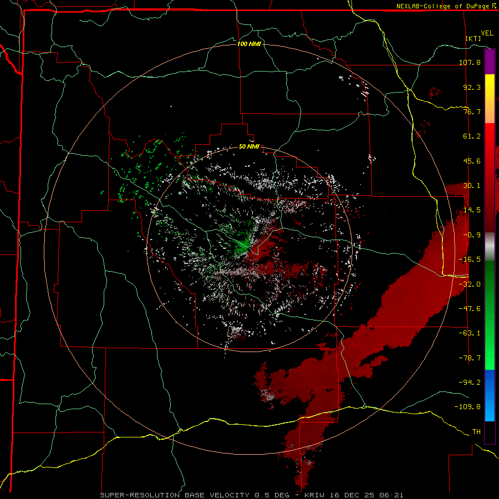Click the -109.8 velocity scale value
The width and height of the screenshot is (499, 499).
point(467,407)
